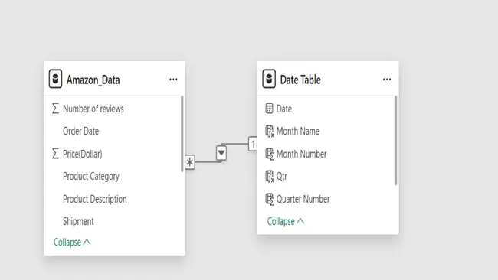
Task: Select the Qtr field
Action: click(x=282, y=176)
